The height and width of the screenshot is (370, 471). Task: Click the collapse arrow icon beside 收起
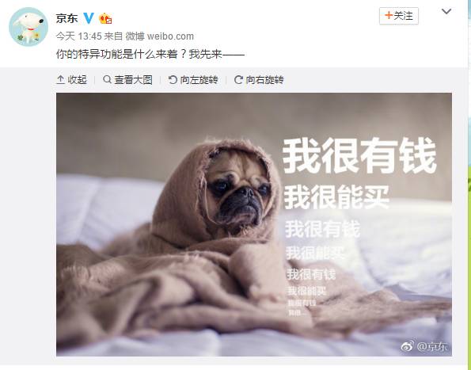(x=60, y=80)
